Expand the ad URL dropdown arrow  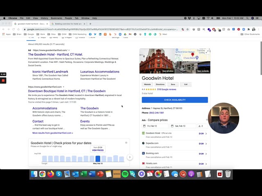(69, 50)
